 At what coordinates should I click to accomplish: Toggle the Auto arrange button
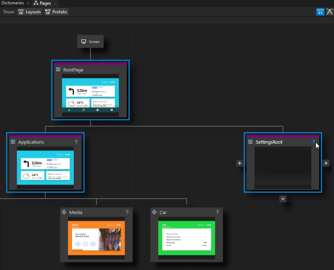[x=320, y=12]
